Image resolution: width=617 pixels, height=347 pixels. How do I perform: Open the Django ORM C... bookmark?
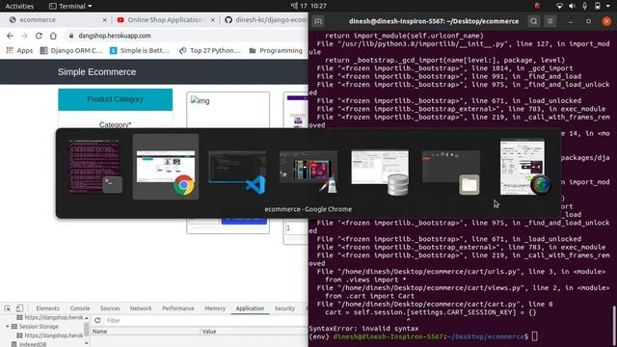tap(71, 50)
